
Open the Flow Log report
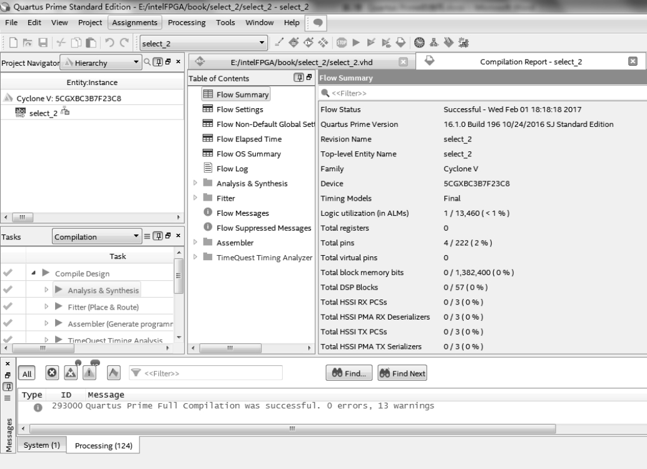pos(232,169)
